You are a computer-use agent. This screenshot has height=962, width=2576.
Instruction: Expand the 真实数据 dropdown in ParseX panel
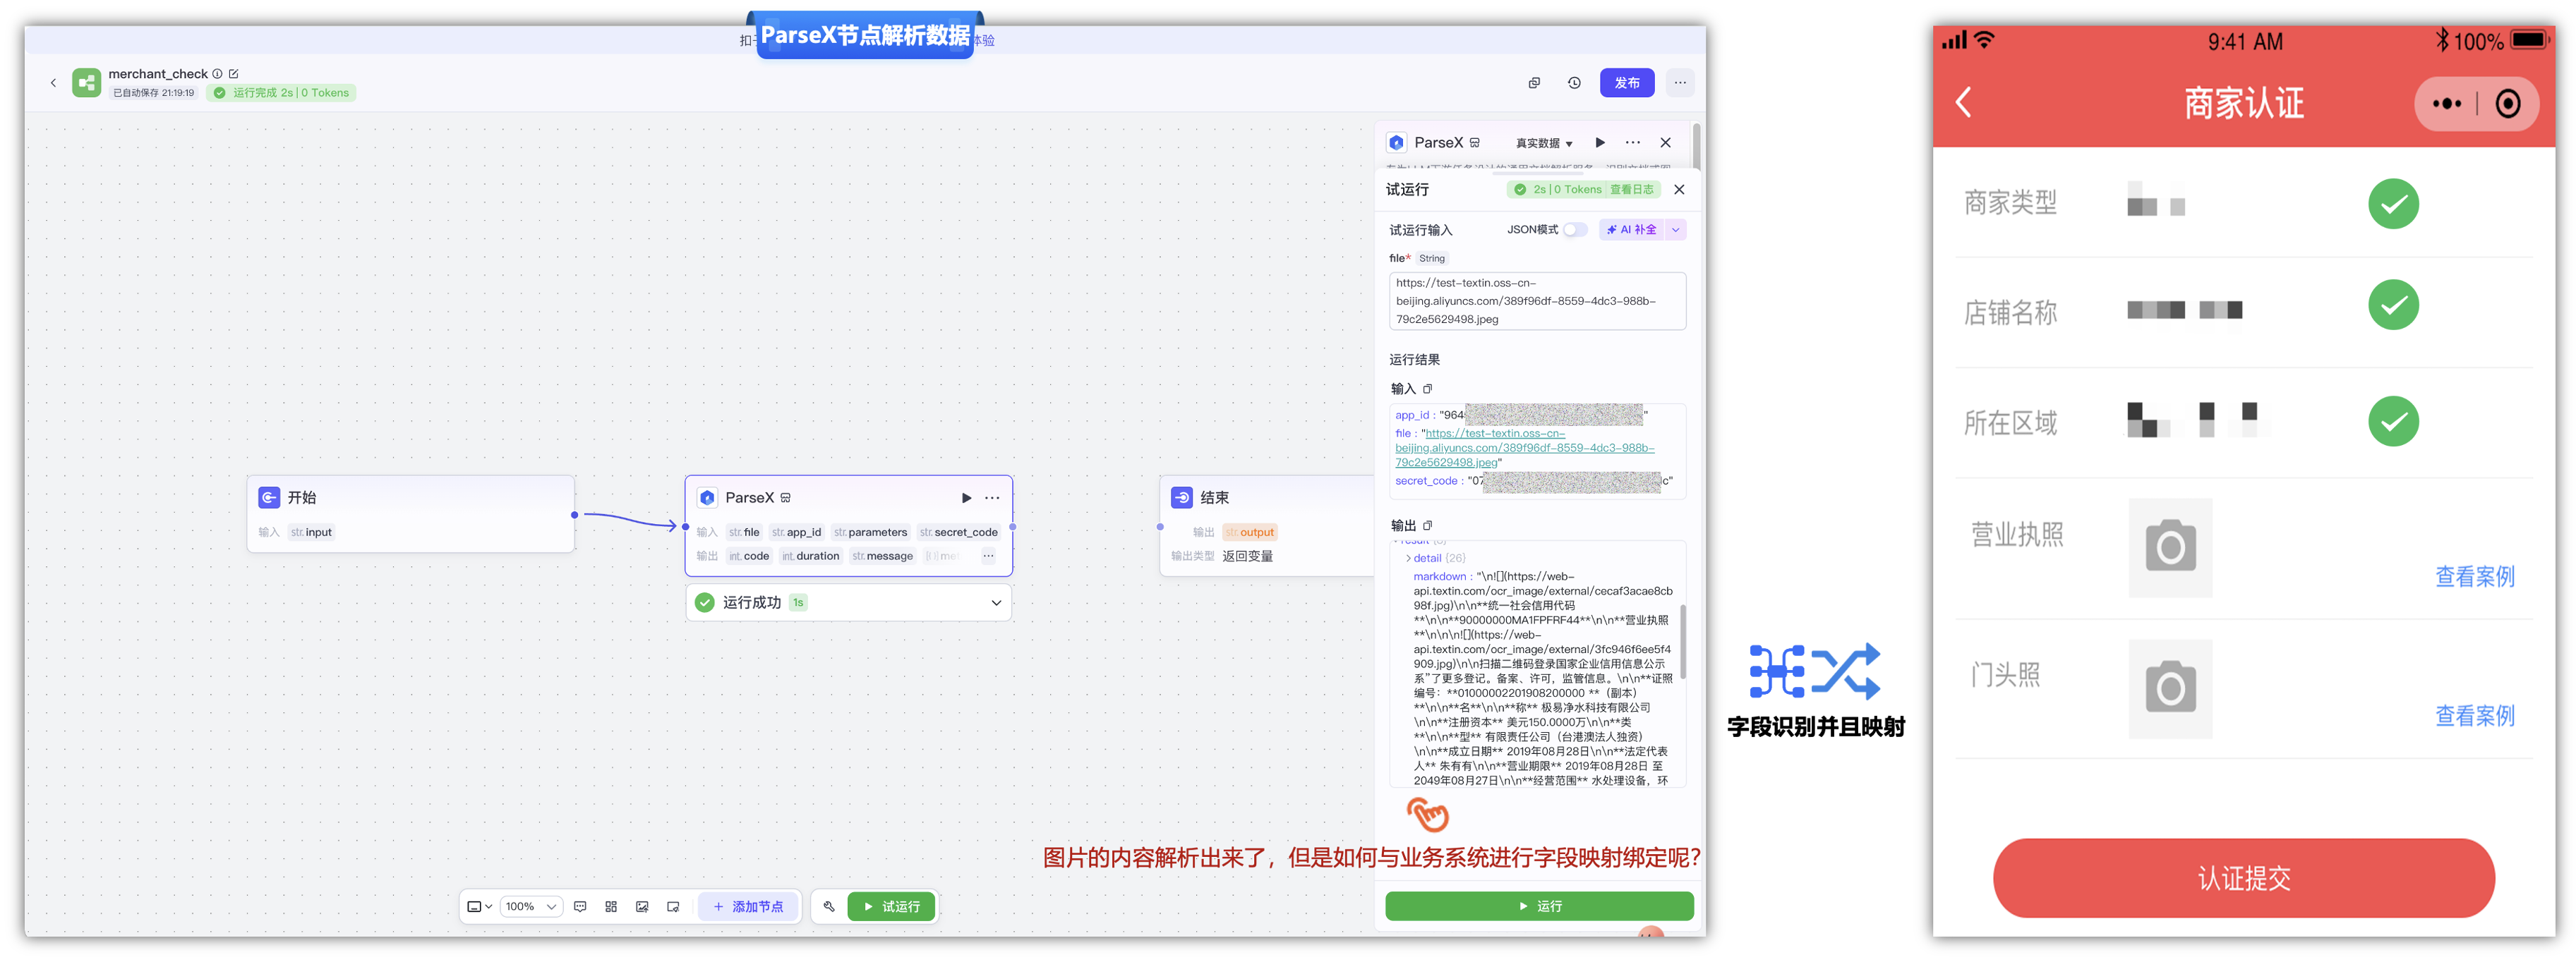1544,143
